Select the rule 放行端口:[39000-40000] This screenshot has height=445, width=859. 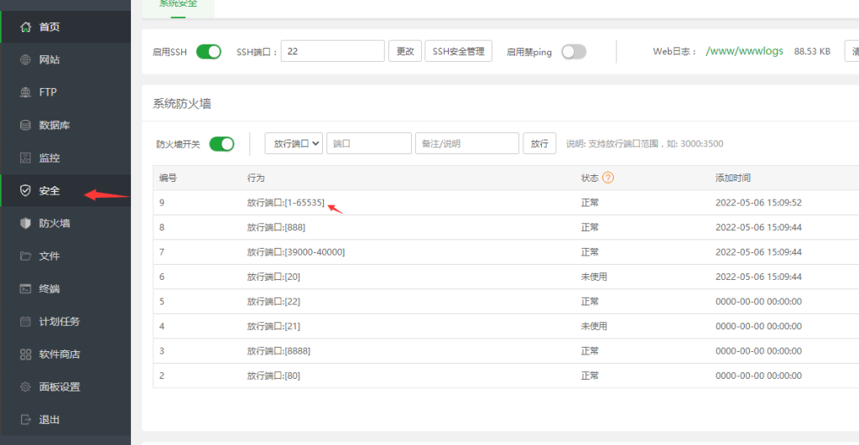click(x=296, y=252)
